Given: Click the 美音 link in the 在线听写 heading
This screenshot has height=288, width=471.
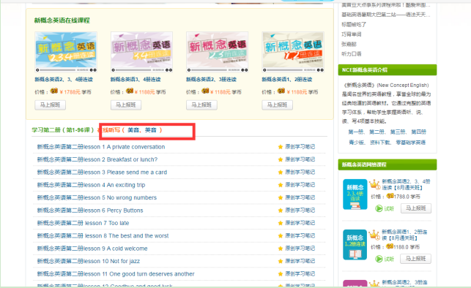Looking at the screenshot, I should [x=133, y=130].
